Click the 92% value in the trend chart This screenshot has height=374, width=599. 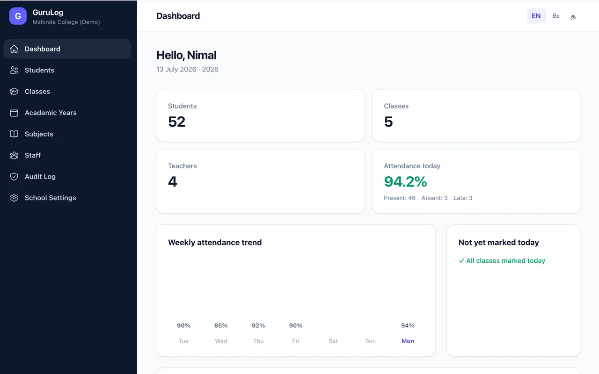tap(258, 325)
